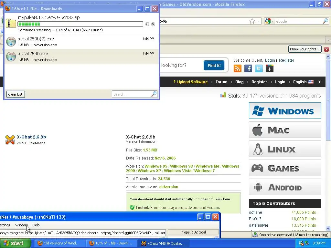Click the mypal download progress bar

point(80,24)
